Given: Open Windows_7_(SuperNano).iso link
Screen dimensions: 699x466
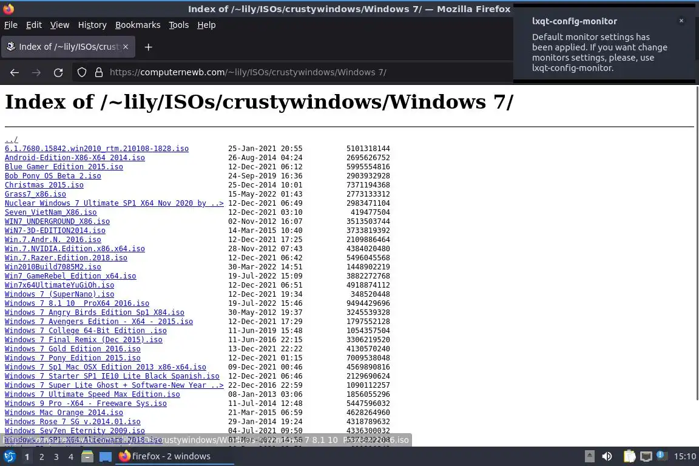Looking at the screenshot, I should [x=59, y=294].
